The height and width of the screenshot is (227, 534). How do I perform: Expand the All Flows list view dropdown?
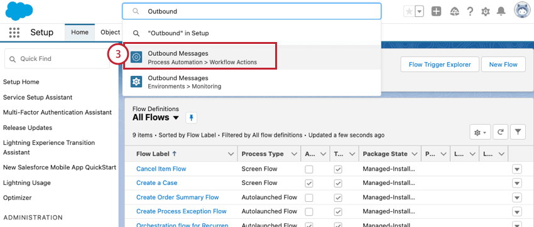(176, 118)
